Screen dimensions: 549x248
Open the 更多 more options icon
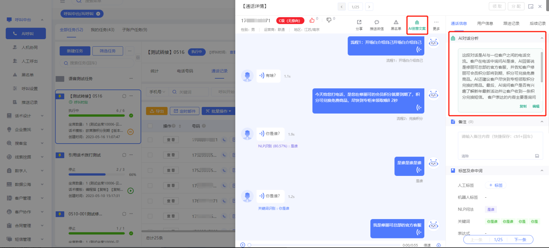point(436,22)
